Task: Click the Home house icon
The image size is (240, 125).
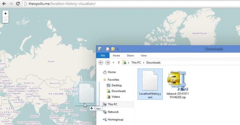Action: [105, 72]
